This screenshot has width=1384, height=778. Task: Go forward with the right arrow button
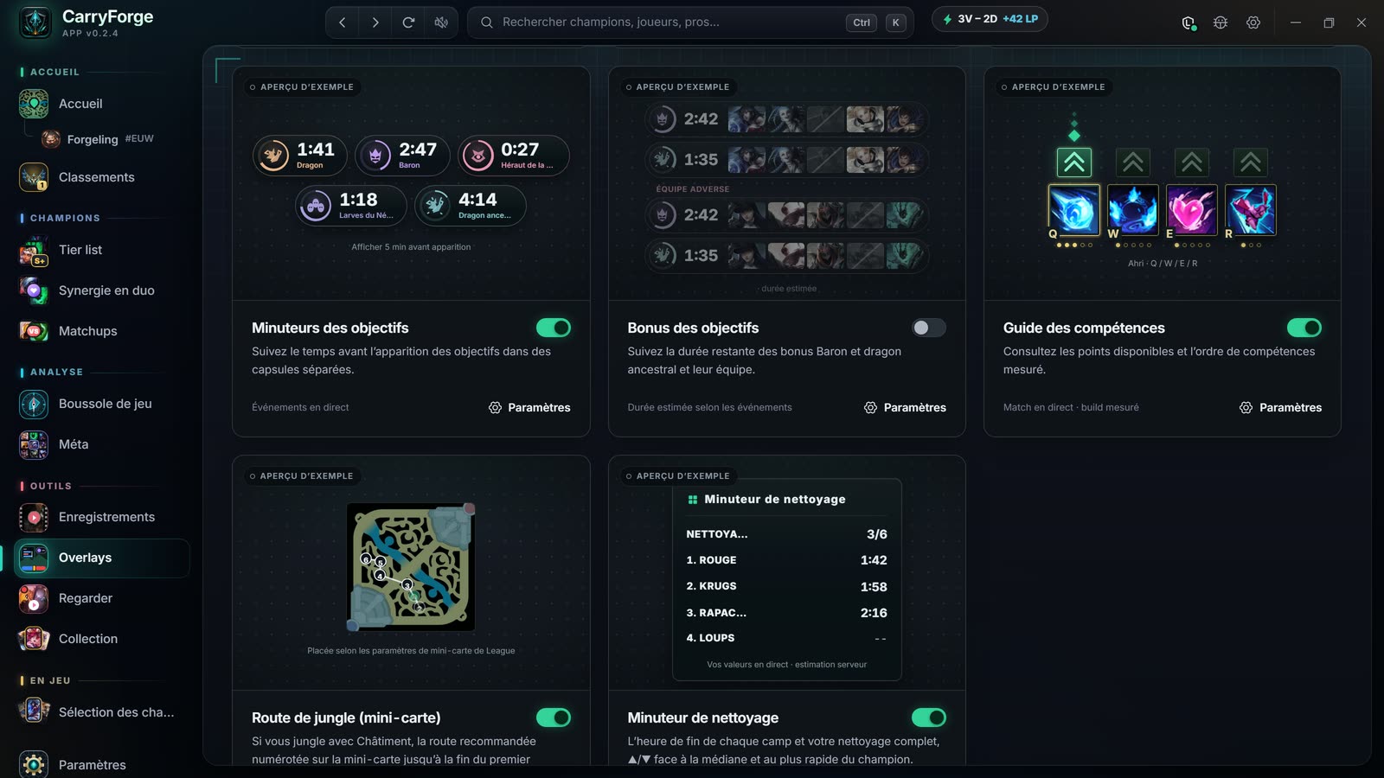(x=375, y=22)
